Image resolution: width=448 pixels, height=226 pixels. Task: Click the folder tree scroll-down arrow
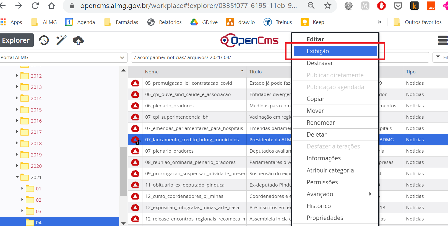pos(123,223)
